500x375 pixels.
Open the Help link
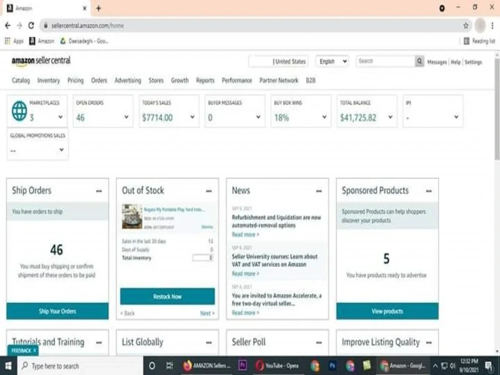click(455, 62)
